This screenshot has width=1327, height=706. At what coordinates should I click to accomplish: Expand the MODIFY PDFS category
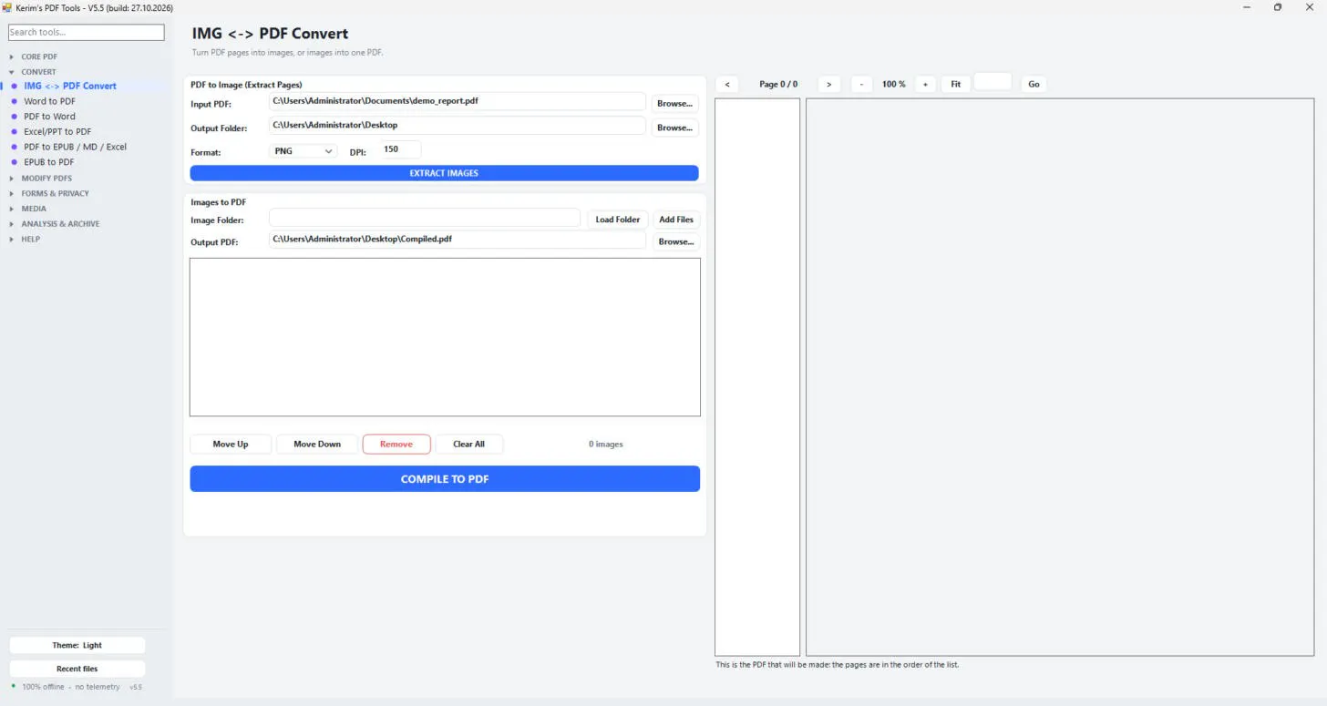46,178
